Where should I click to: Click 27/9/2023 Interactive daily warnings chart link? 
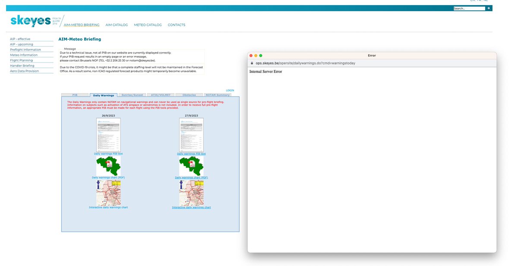click(x=191, y=207)
